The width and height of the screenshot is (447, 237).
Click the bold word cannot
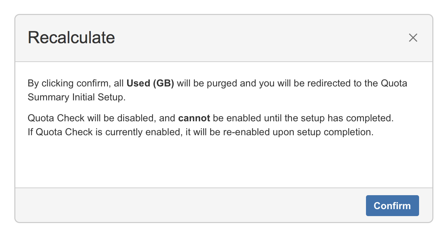click(x=193, y=118)
